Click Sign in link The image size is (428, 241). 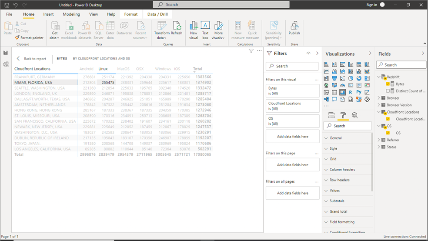tap(371, 5)
